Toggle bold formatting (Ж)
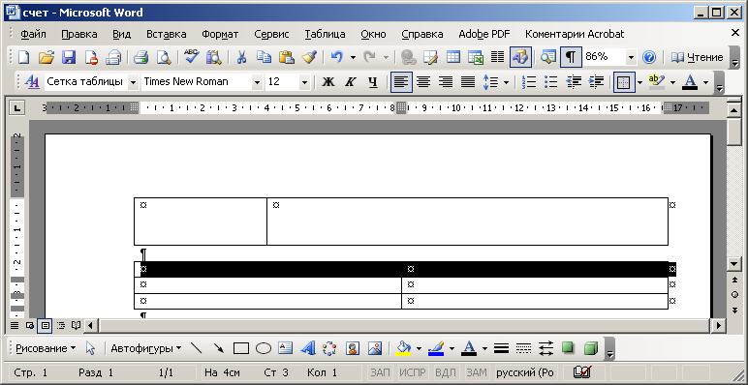Viewport: 748px width, 385px height. (x=327, y=82)
